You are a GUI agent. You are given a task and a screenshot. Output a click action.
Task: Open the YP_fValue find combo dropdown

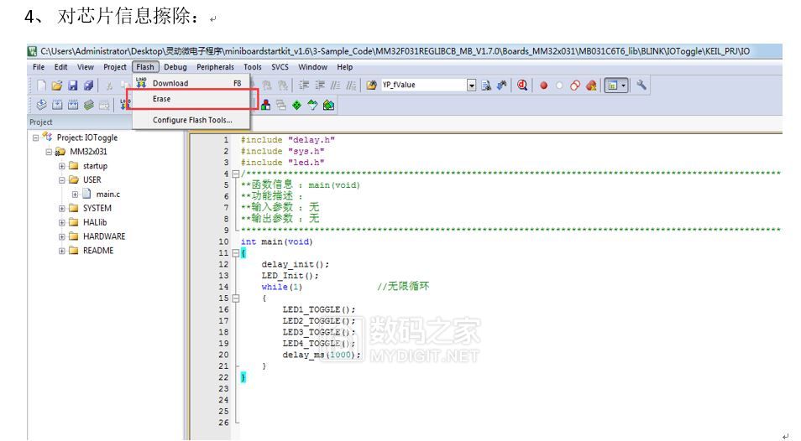click(471, 86)
